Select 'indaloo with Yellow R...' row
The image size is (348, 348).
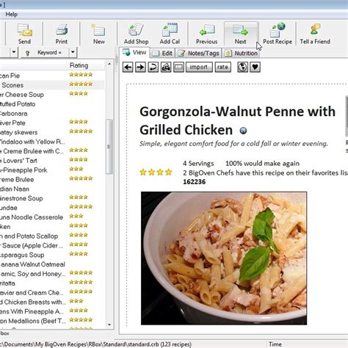(53, 142)
